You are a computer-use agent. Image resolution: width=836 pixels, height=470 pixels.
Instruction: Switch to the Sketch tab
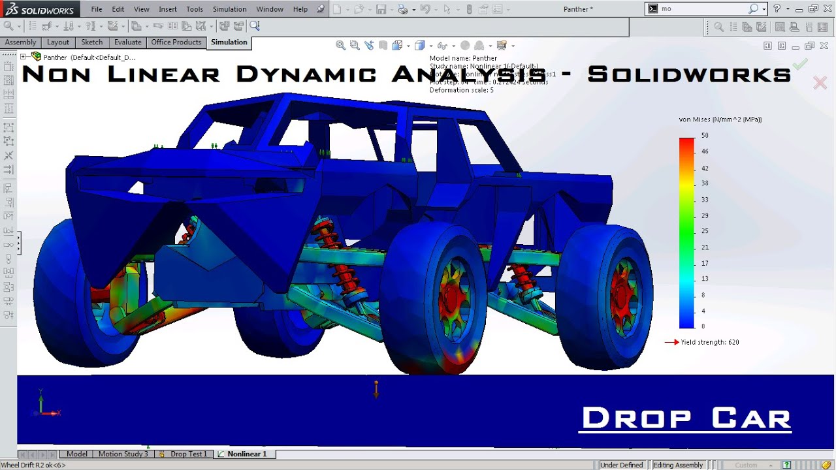(91, 42)
